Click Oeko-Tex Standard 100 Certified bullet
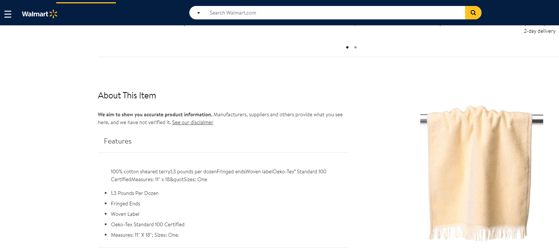 [x=148, y=224]
